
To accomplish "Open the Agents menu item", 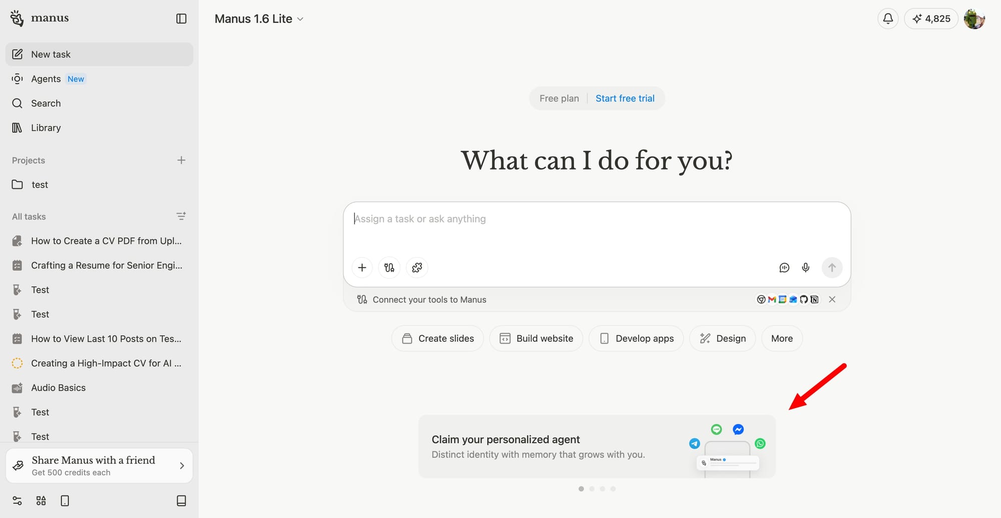I will 46,79.
